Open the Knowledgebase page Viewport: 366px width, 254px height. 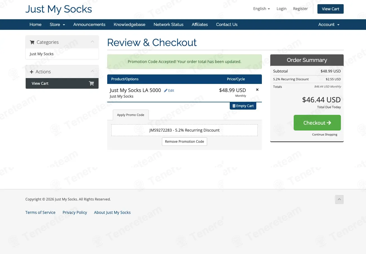click(x=130, y=25)
